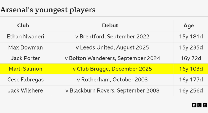Click the v Brentford, September 2022 debut
Viewport: 208px width, 113px height.
click(x=112, y=37)
